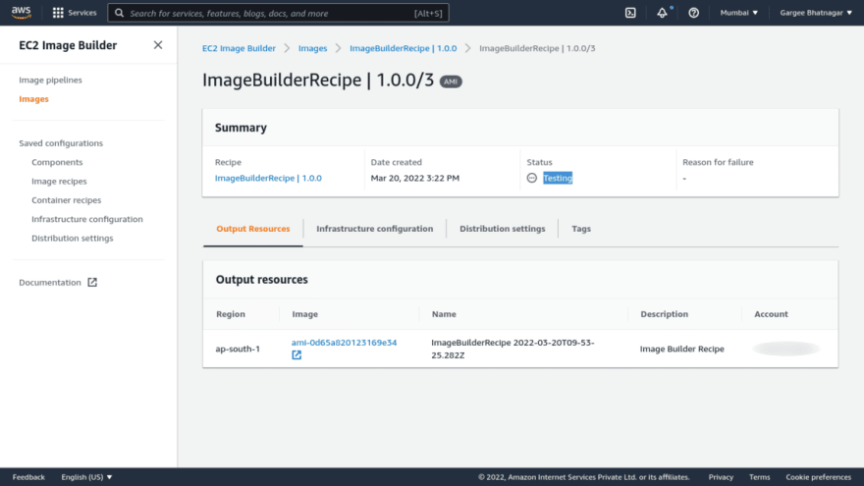Click ImageBuilderRecipe | 1.0.0 breadcrumb
Image resolution: width=864 pixels, height=486 pixels.
[x=403, y=48]
